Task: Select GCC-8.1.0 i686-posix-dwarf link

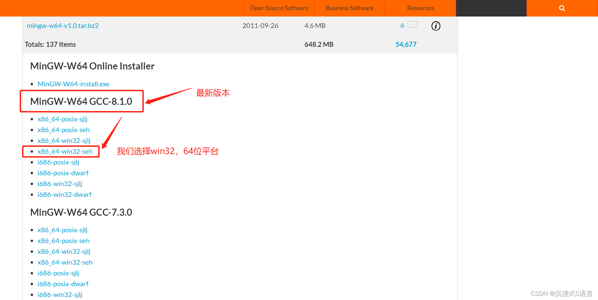Action: click(63, 173)
